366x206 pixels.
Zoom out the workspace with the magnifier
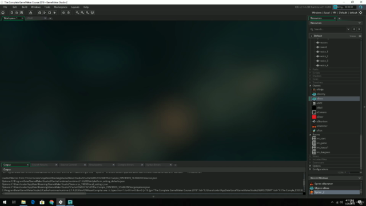77,13
